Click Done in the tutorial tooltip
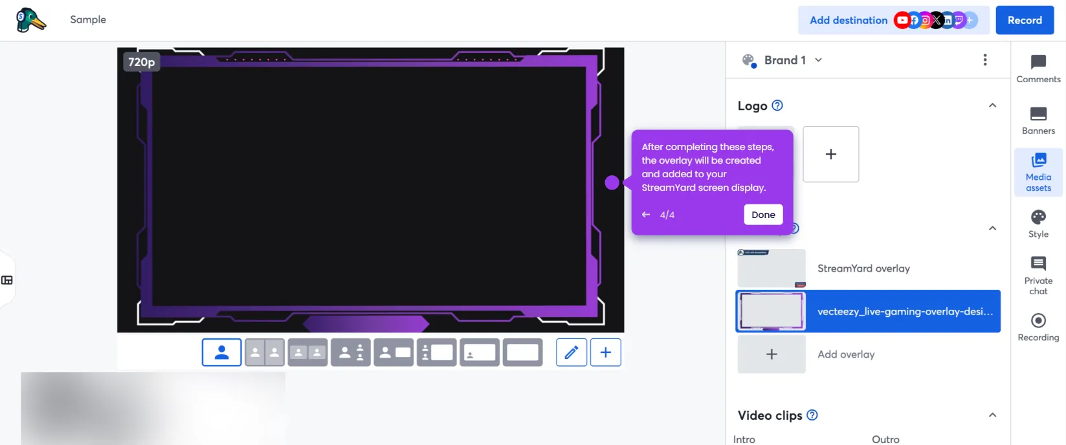This screenshot has width=1066, height=445. point(763,215)
